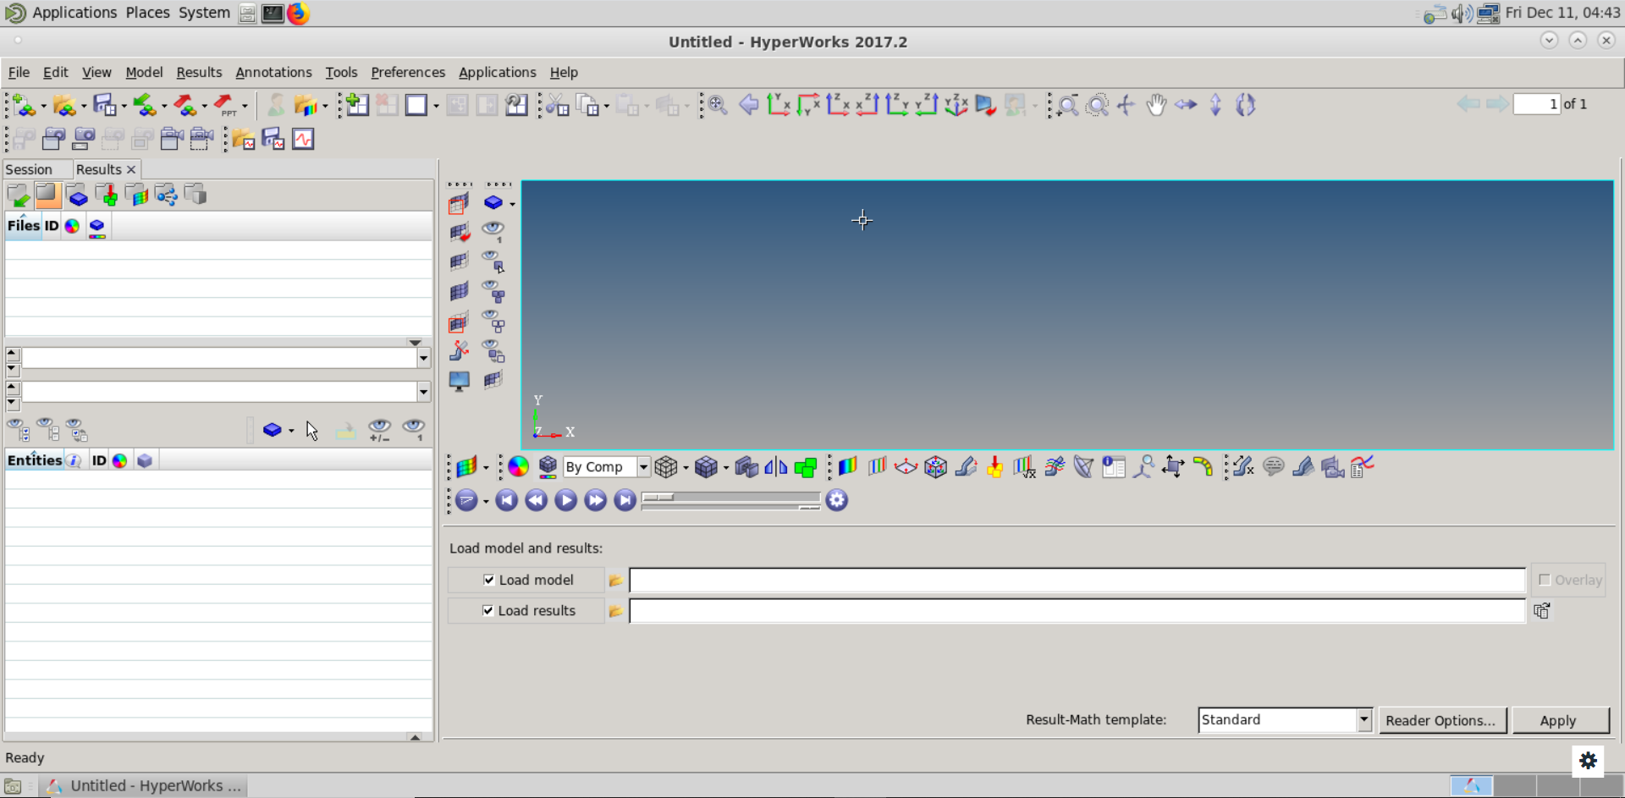Launch Firefox from the top panel
This screenshot has height=798, width=1625.
tap(298, 14)
